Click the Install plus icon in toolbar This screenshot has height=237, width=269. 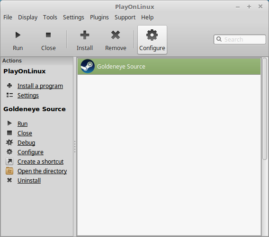(x=85, y=35)
